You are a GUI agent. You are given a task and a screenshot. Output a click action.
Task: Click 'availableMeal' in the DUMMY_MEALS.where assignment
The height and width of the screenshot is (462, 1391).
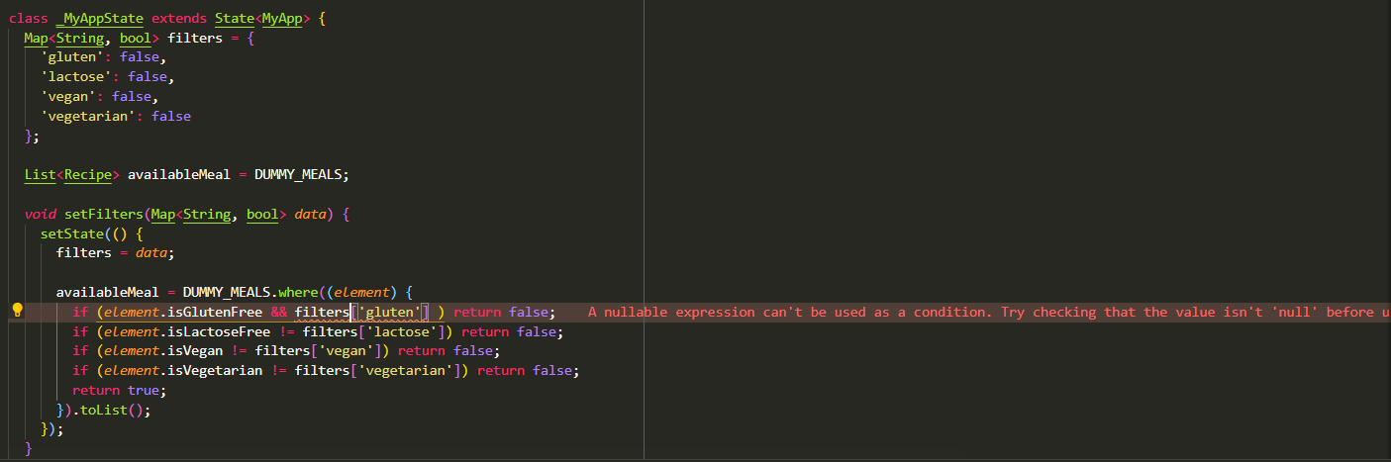[x=108, y=293]
